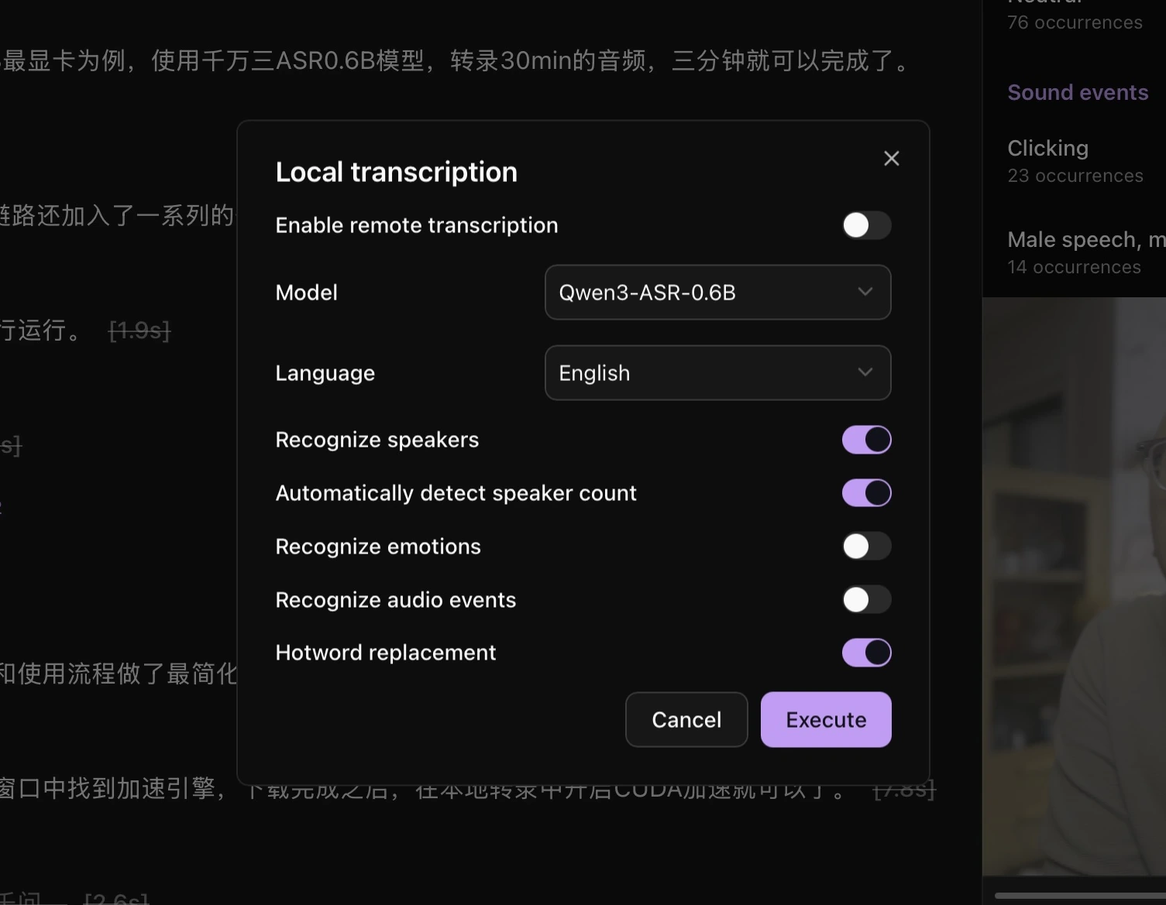Turn off Hotword replacement switch
This screenshot has height=905, width=1166.
[867, 653]
